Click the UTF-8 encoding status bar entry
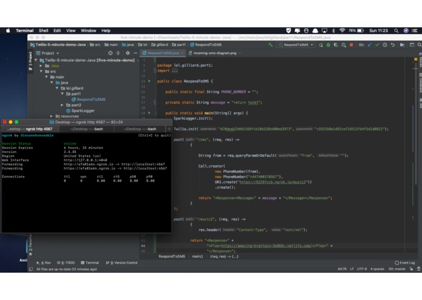 pos(362,269)
